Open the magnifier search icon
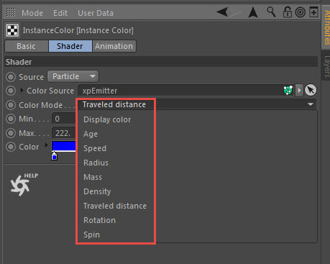The width and height of the screenshot is (330, 264). [271, 12]
